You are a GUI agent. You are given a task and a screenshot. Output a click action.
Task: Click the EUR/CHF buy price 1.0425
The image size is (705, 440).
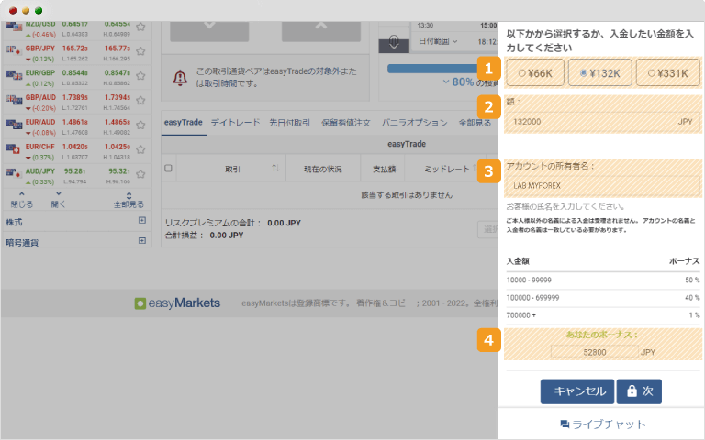tap(117, 147)
